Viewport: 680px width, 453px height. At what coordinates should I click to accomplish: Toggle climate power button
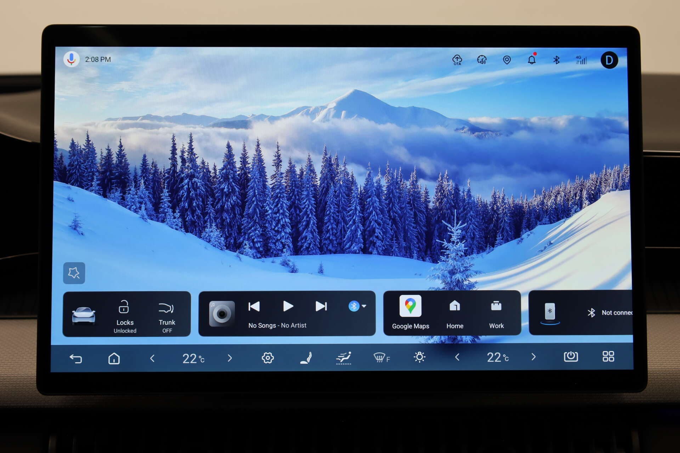[571, 356]
